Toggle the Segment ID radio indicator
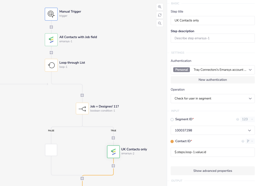258x186 pixels. [172, 120]
